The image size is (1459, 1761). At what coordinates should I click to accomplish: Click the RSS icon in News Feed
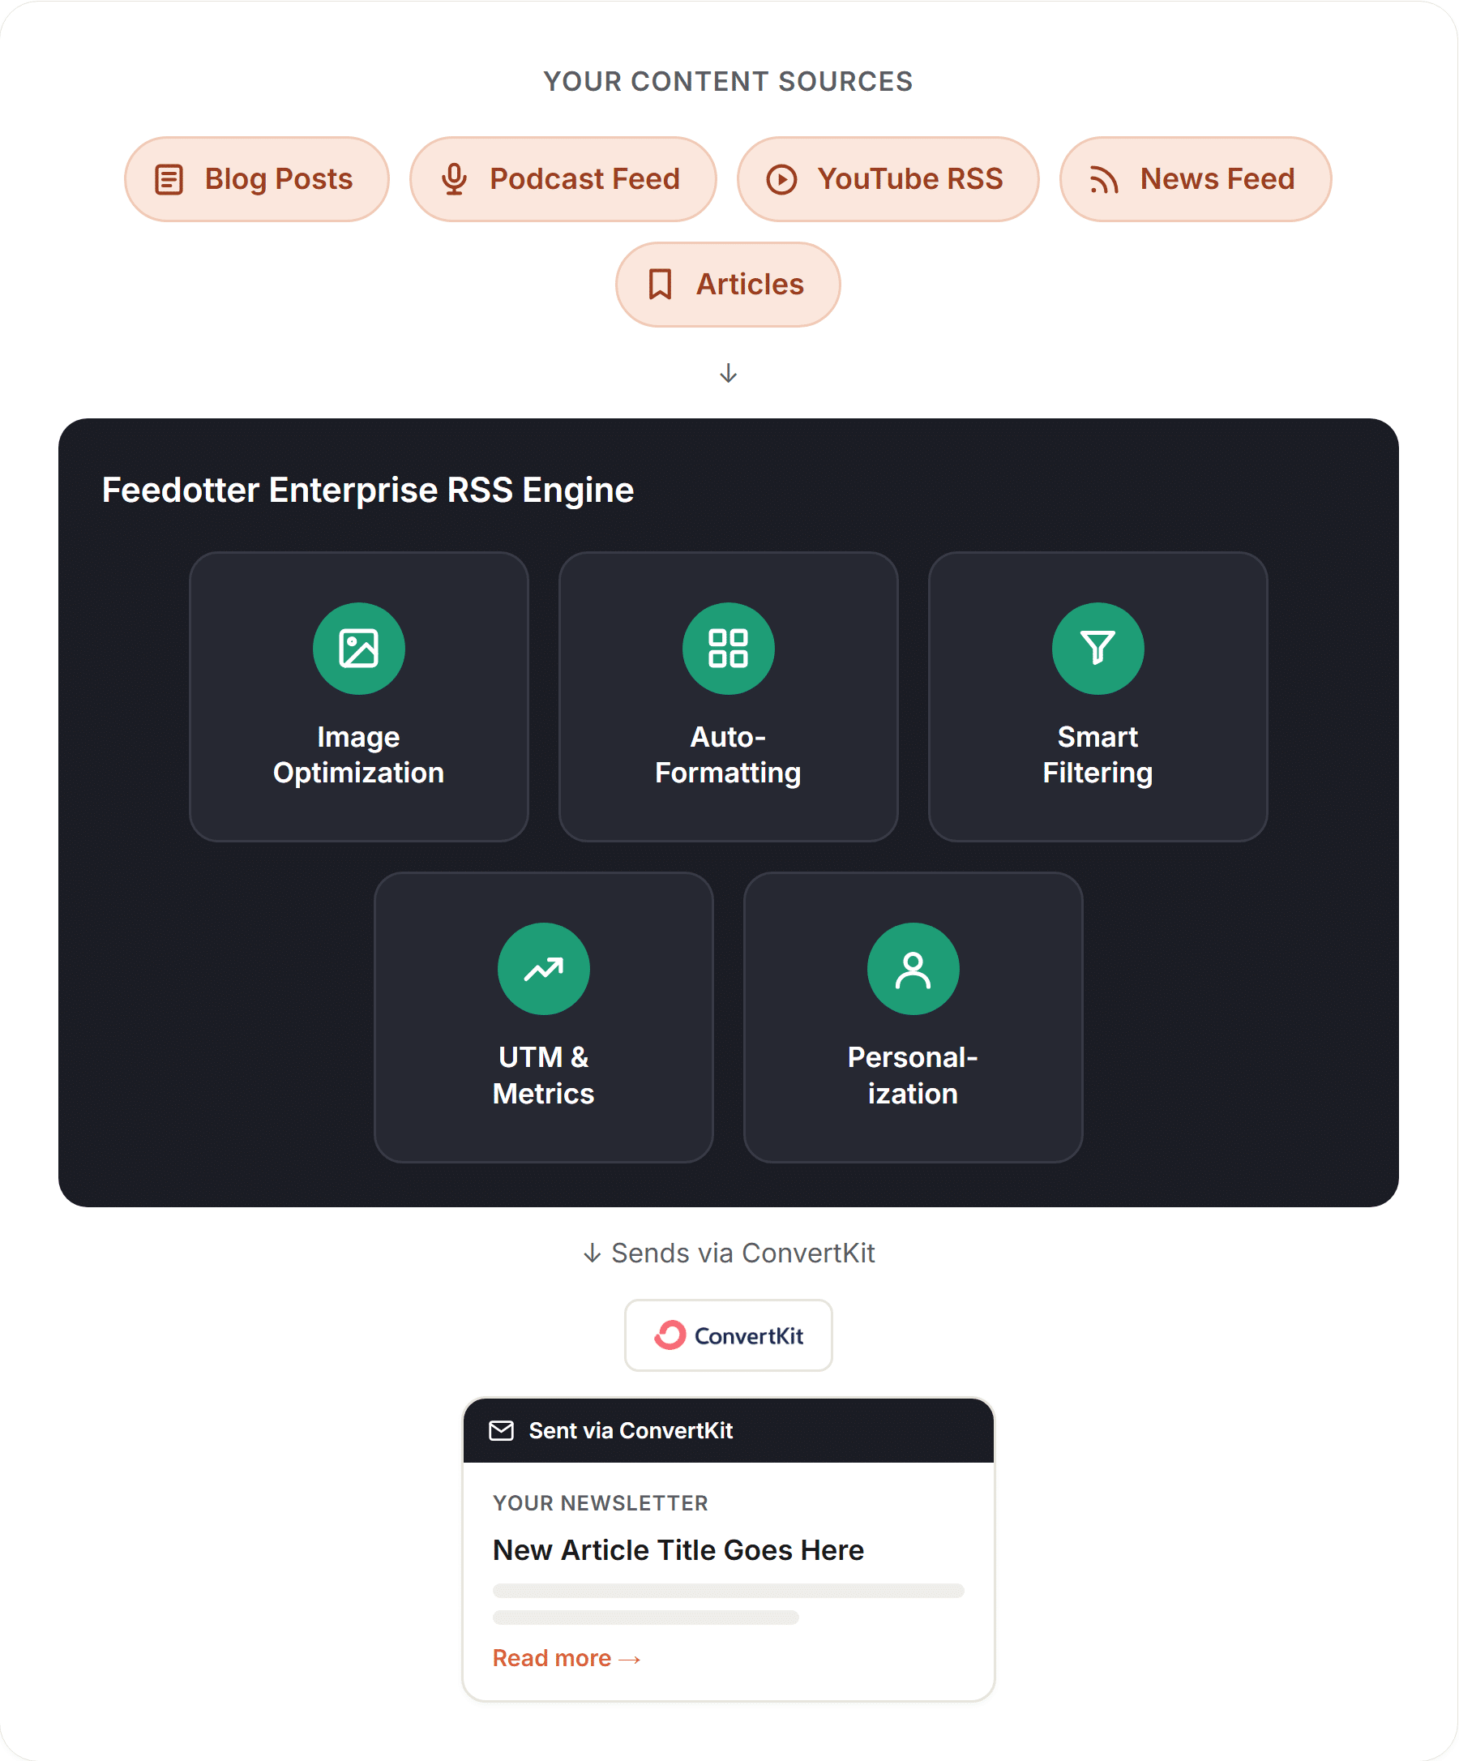coord(1104,179)
